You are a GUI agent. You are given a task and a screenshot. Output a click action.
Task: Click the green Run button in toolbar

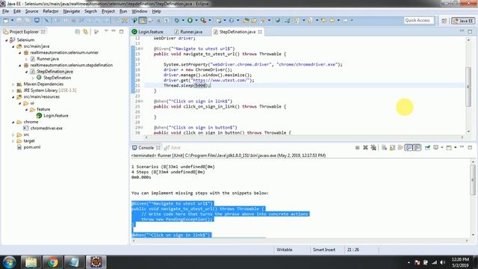(190, 20)
